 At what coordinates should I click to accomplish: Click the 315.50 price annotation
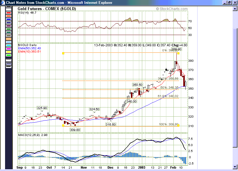(111, 124)
